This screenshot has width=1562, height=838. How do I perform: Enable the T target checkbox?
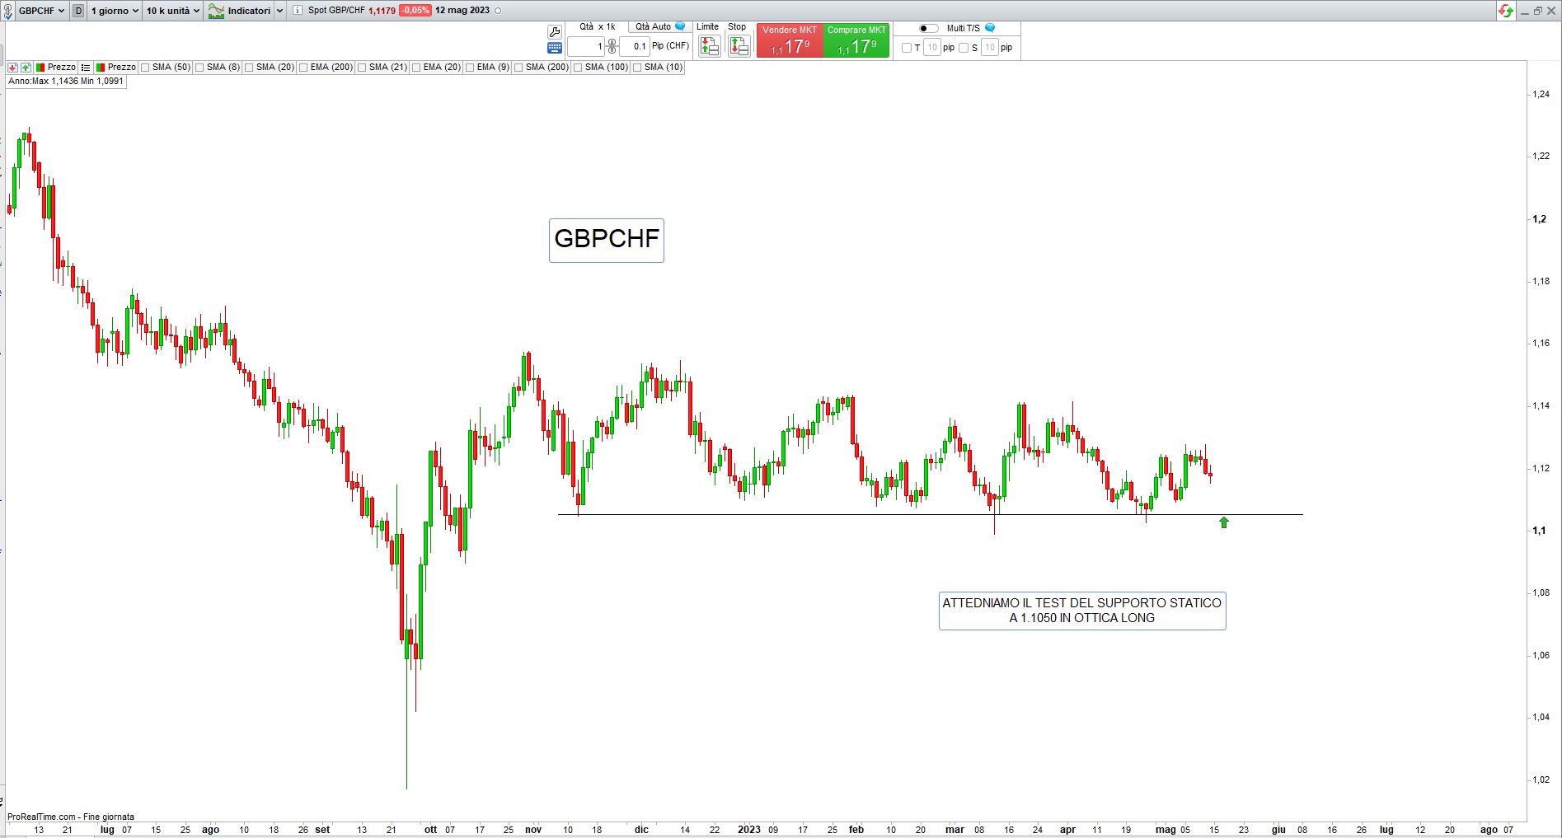click(907, 48)
